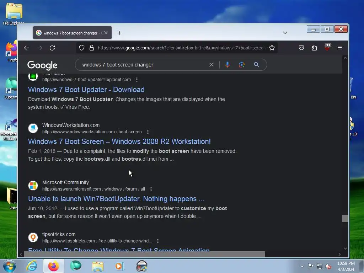Click the tipsotricks.com favicon
The image size is (364, 273).
[33, 237]
